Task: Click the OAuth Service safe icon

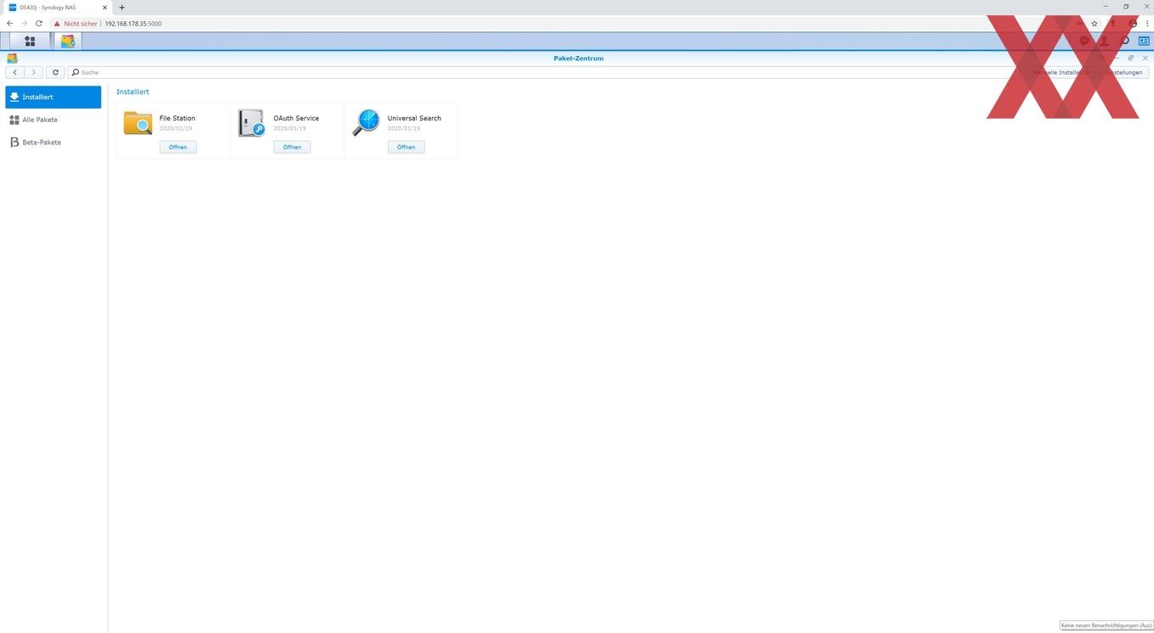Action: pos(251,123)
